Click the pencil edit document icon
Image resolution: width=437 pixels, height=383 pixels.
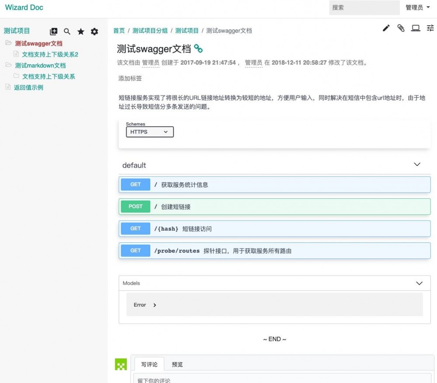click(386, 28)
